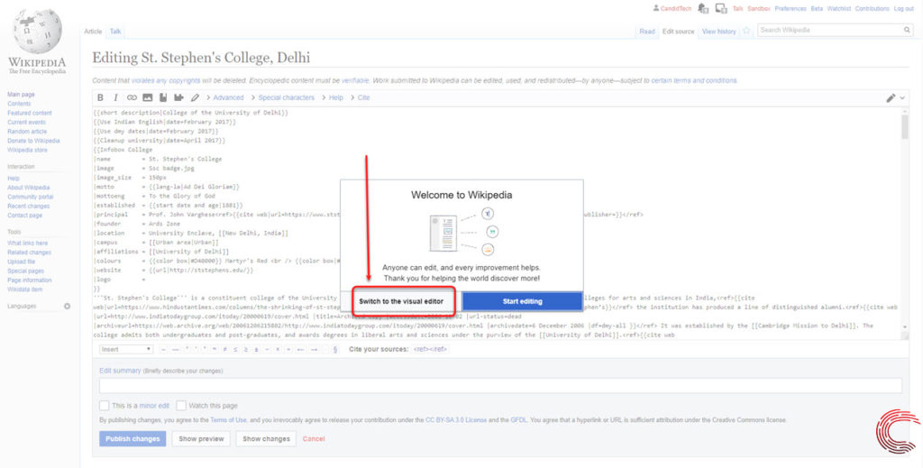Open the dropdown arrow next to the pencil icon
This screenshot has width=923, height=468.
pyautogui.click(x=901, y=98)
